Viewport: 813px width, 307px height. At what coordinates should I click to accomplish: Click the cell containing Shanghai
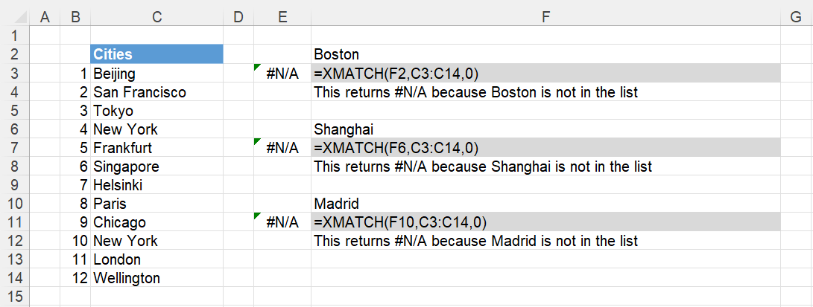click(545, 129)
